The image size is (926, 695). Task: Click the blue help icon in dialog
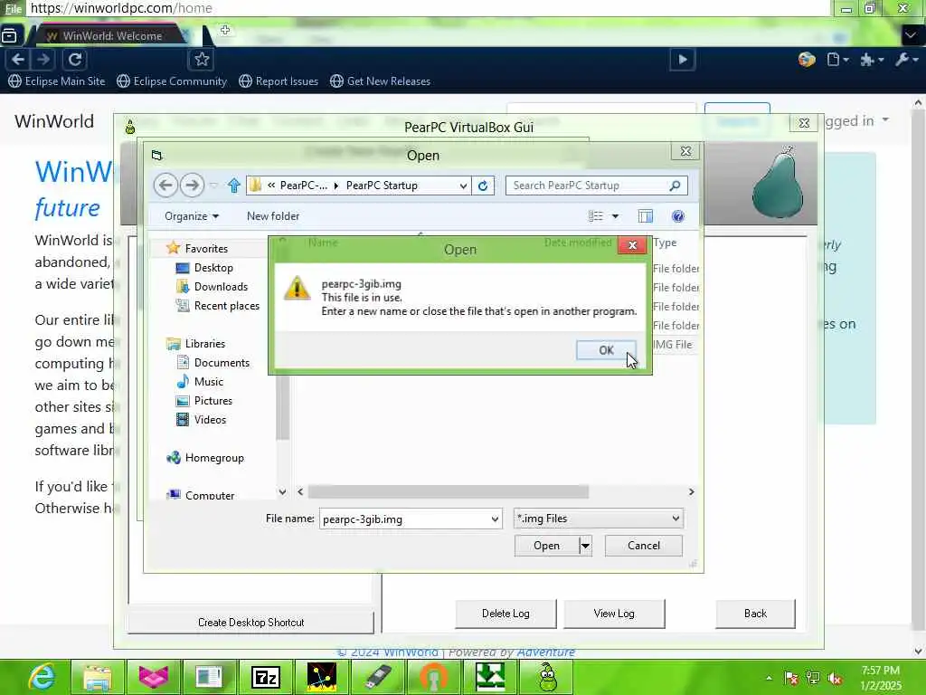click(x=678, y=216)
